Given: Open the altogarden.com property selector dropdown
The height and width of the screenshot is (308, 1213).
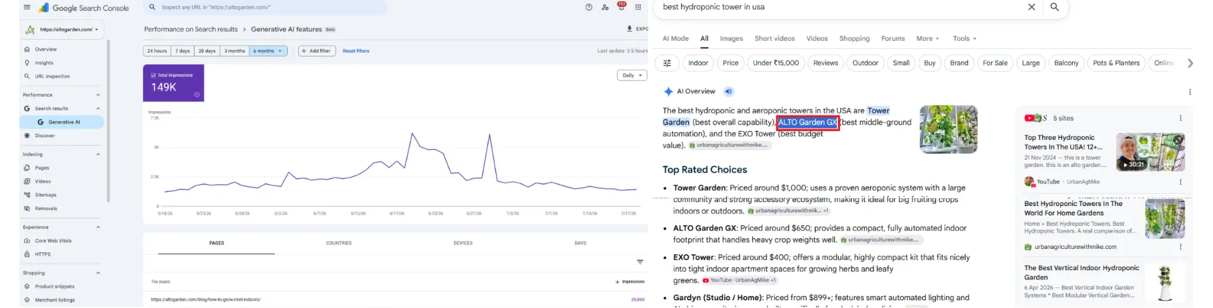Looking at the screenshot, I should [64, 30].
